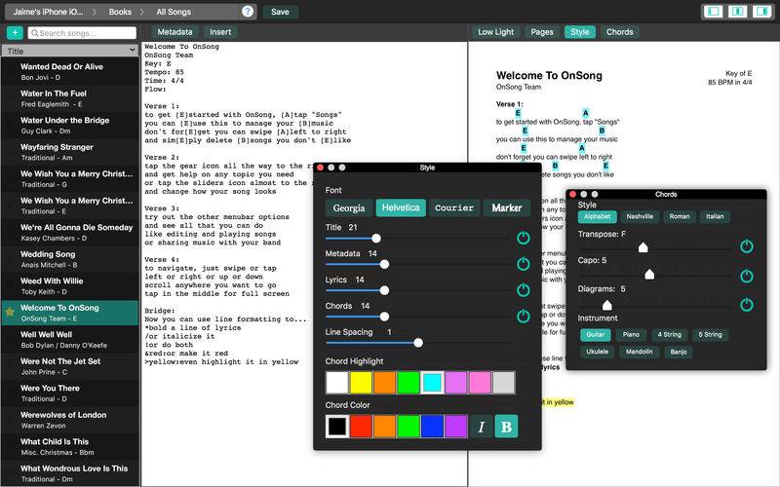
Task: Open the Pages tab
Action: (542, 32)
